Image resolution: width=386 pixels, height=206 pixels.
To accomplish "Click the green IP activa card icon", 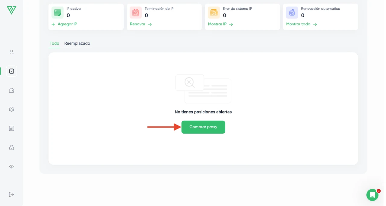I will tap(57, 13).
